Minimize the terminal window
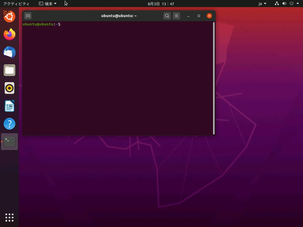The image size is (303, 227). (188, 16)
